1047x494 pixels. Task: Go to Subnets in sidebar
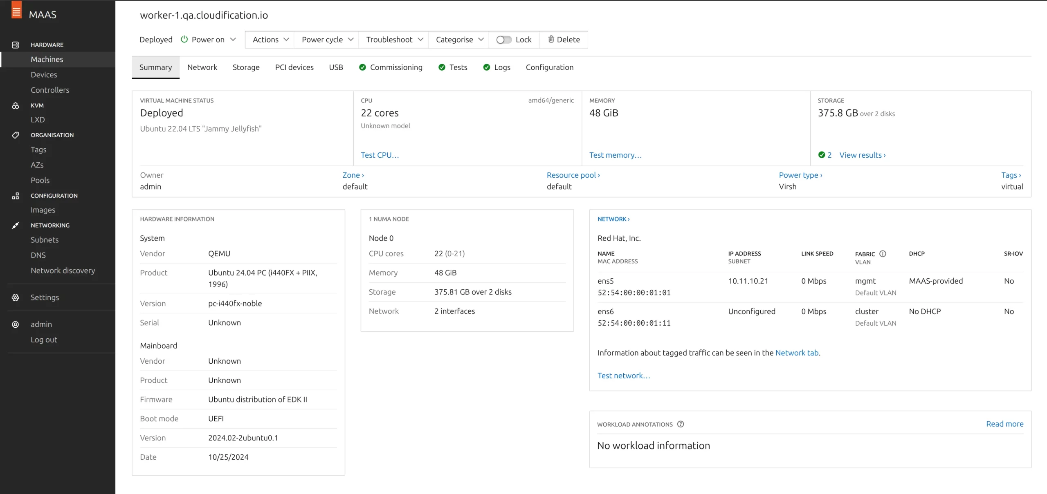pos(45,240)
